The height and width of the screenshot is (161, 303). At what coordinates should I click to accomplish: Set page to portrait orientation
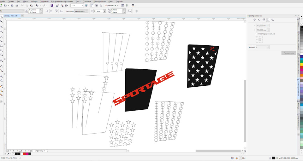pos(47,11)
